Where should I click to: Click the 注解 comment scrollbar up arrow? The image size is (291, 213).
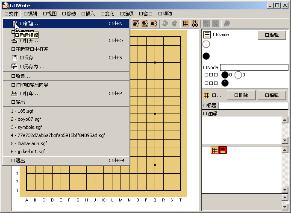coord(285,120)
